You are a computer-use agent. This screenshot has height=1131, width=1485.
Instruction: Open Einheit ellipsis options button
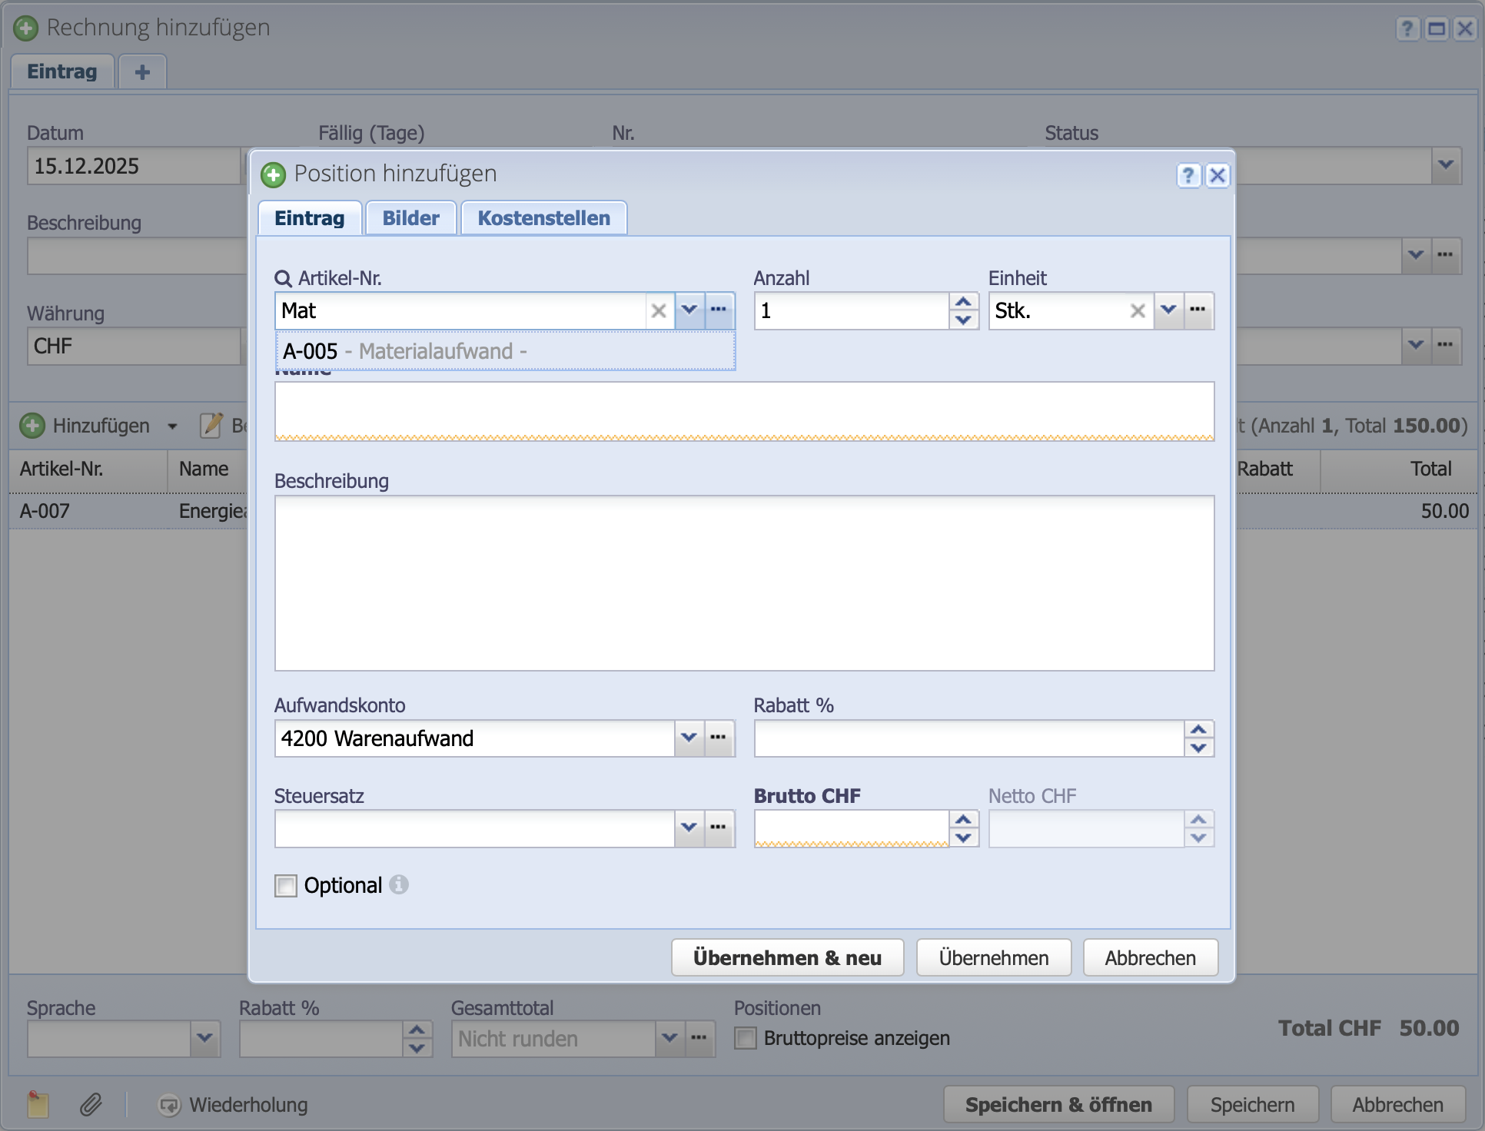click(1198, 310)
